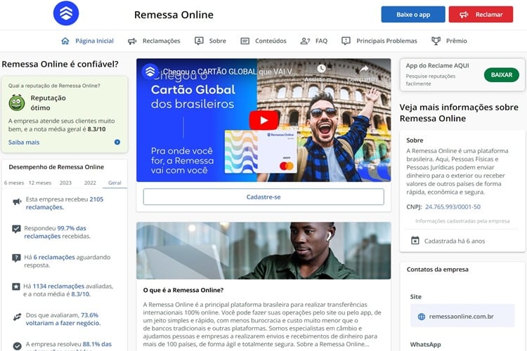The image size is (527, 351).
Task: Select the 6 meses performance tab
Action: pos(14,183)
